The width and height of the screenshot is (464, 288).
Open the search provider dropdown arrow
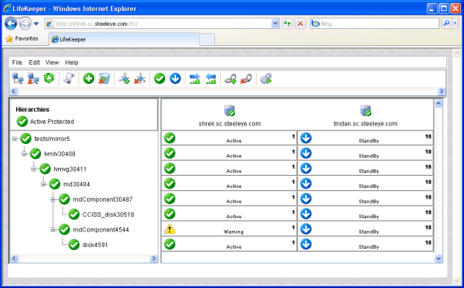pyautogui.click(x=455, y=23)
